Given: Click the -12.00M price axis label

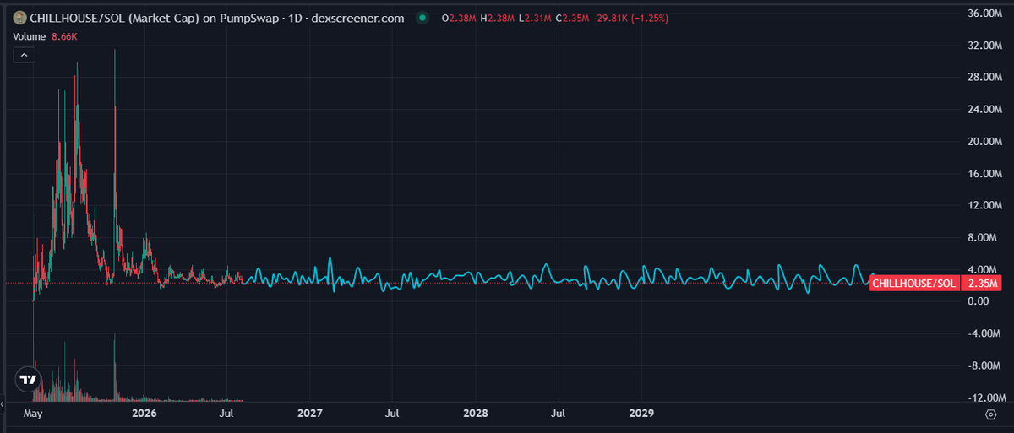Looking at the screenshot, I should point(985,398).
